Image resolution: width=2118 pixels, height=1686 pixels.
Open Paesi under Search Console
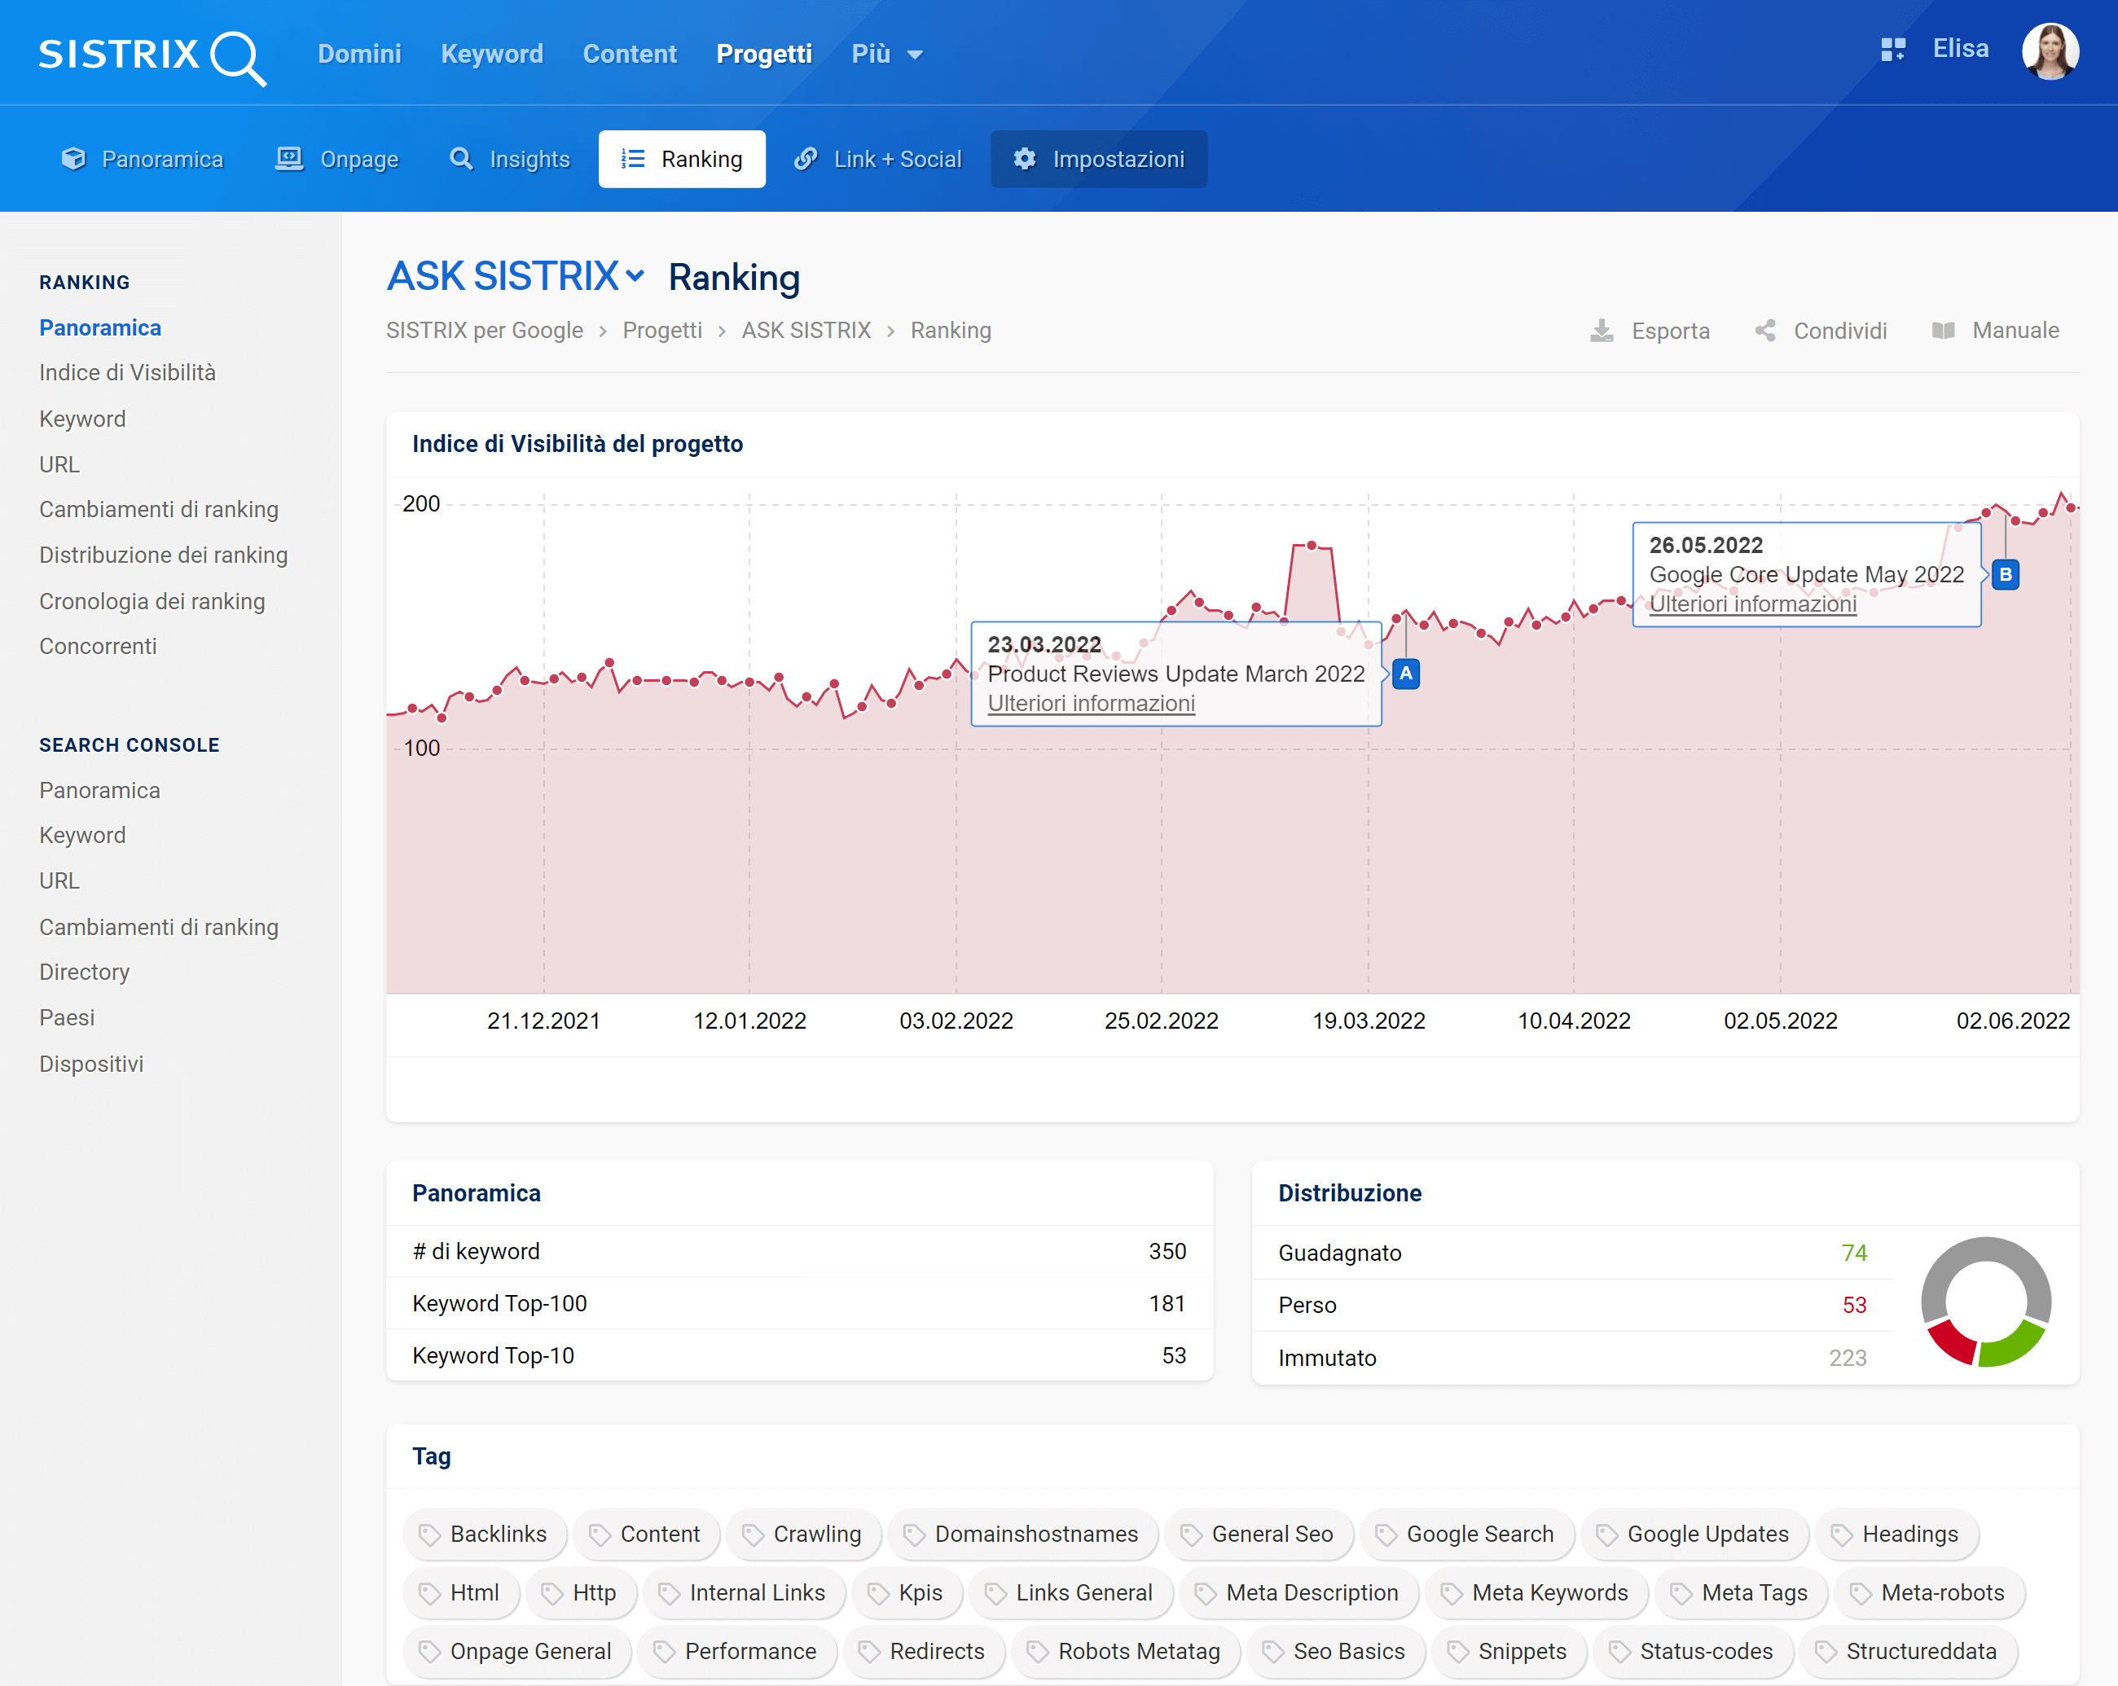67,1018
